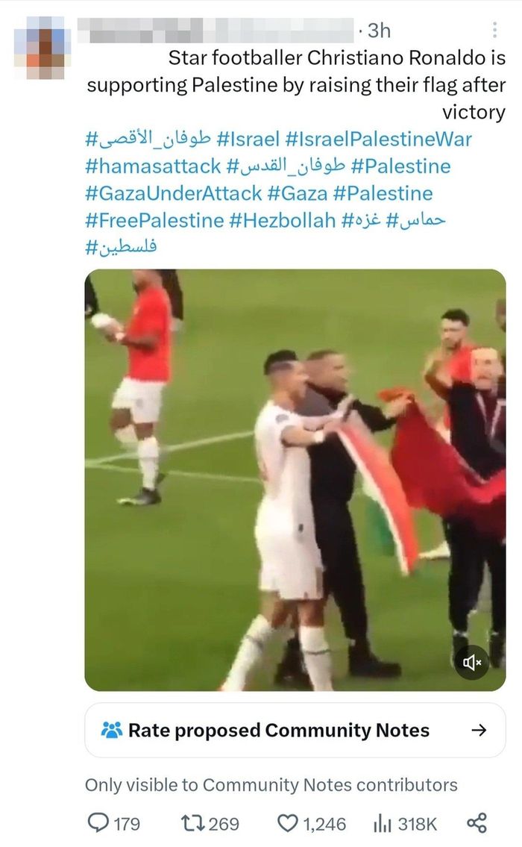Click the Community Notes people icon
522x847 pixels.
point(111,731)
